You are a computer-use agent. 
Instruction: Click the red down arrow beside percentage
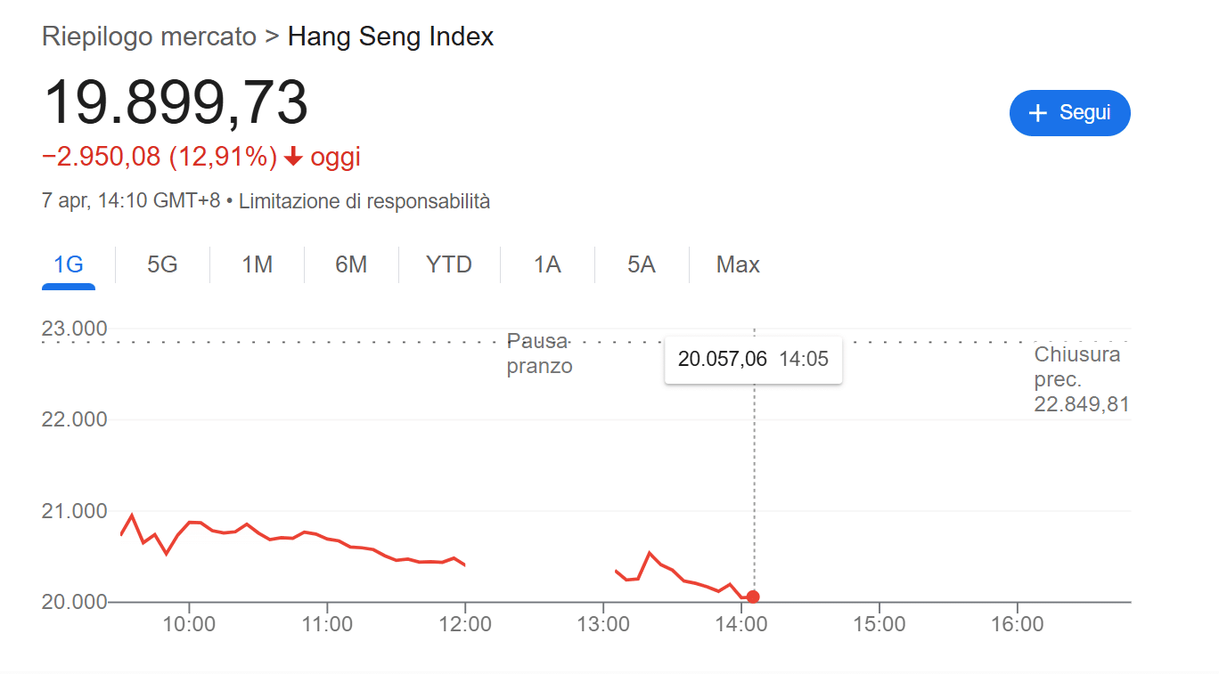(293, 158)
